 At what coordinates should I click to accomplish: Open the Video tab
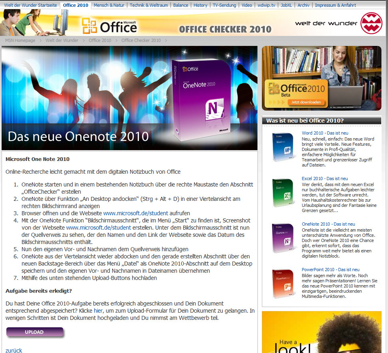point(247,5)
